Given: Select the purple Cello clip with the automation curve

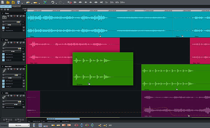Looking at the screenshot, I should [x=176, y=104].
